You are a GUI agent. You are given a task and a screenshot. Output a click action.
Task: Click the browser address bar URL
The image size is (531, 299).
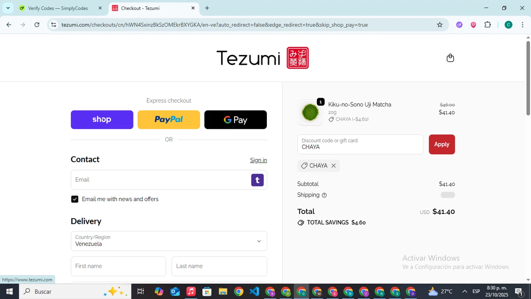pos(215,25)
